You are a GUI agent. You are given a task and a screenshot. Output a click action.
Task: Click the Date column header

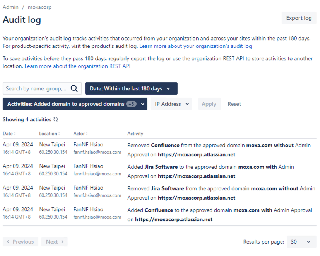[8, 134]
